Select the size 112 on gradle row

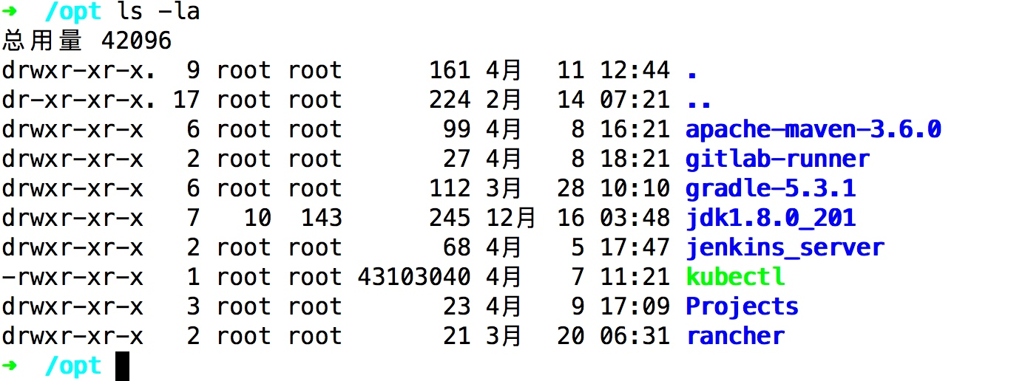pos(450,188)
